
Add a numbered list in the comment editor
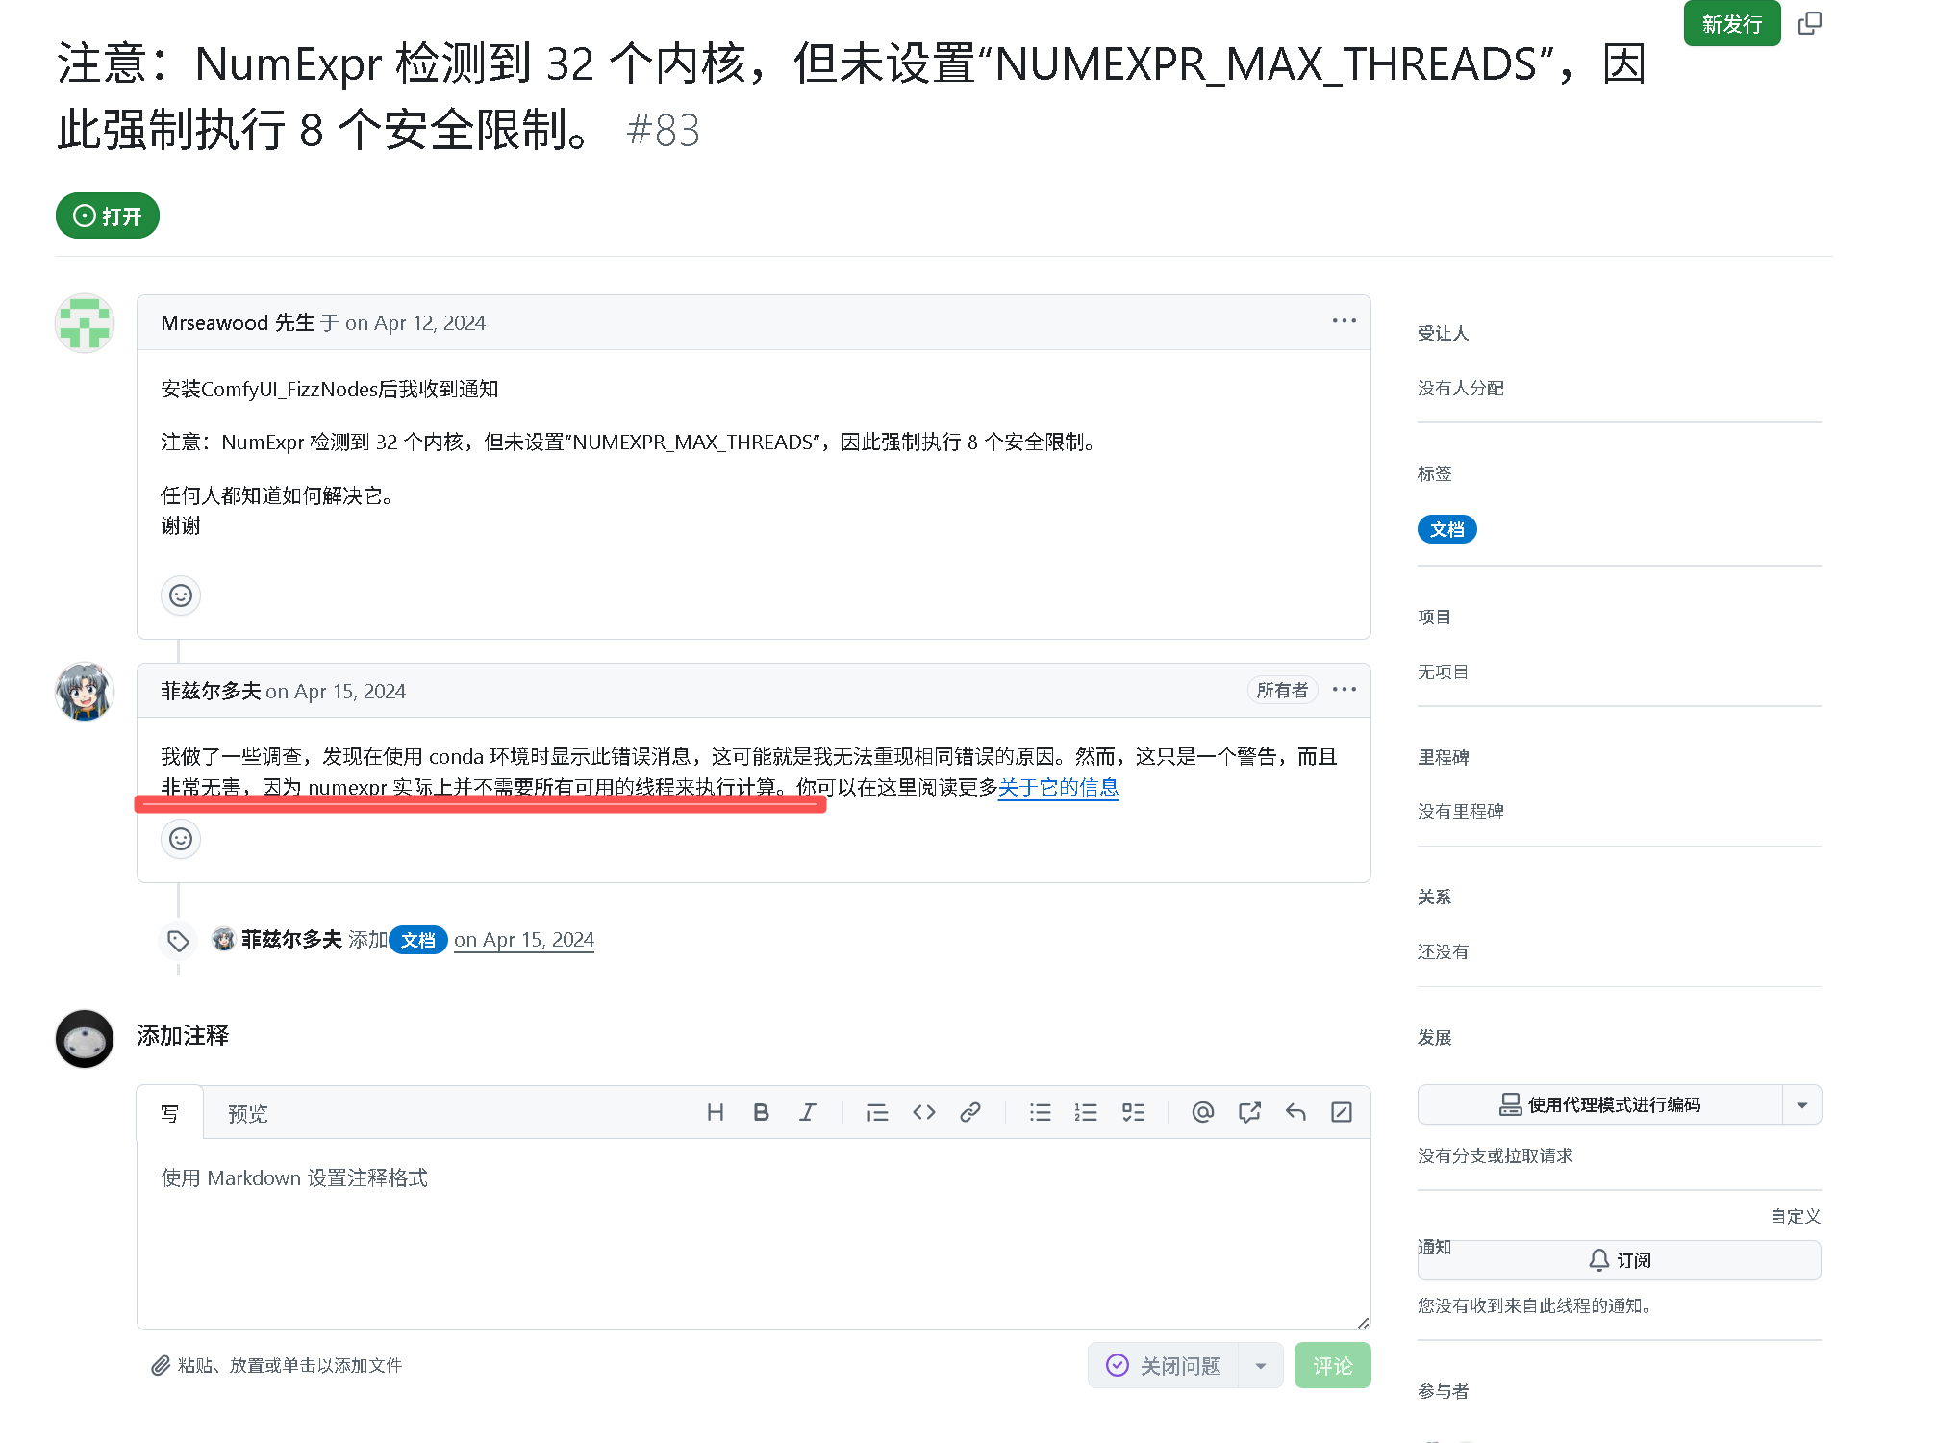pos(1086,1112)
